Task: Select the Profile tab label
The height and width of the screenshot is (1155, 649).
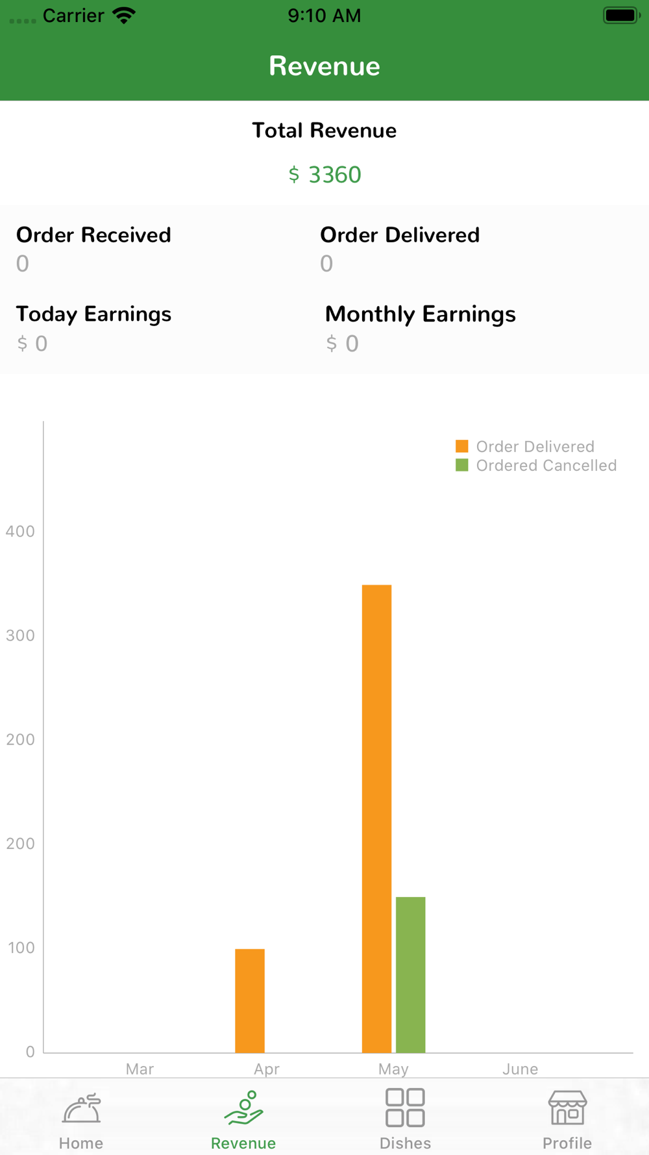Action: coord(567,1143)
